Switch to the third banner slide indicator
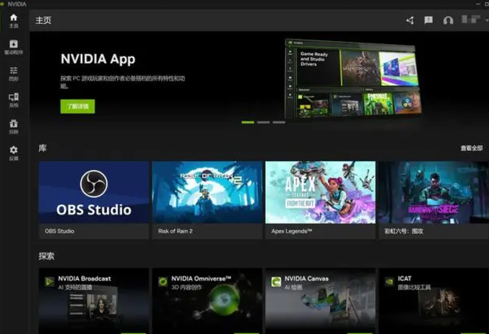 pos(279,122)
